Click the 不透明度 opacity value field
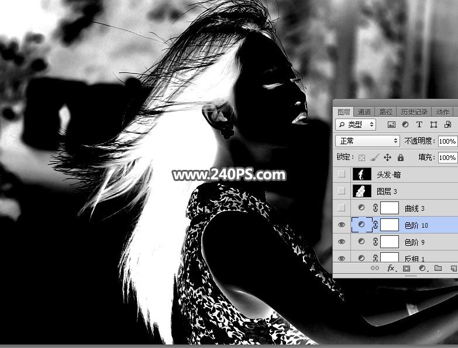 pos(447,141)
